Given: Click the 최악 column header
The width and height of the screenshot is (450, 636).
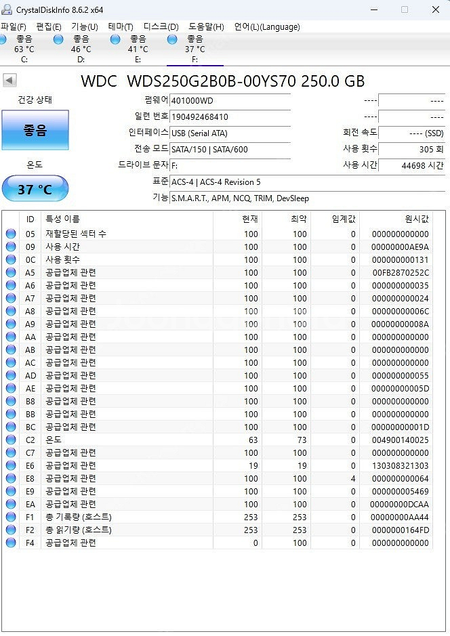Looking at the screenshot, I should (x=287, y=219).
